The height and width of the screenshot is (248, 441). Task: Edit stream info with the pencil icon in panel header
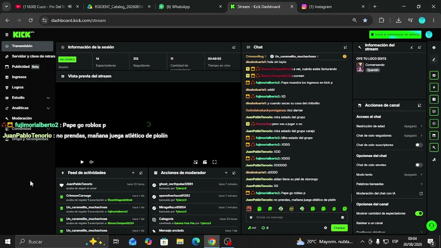click(x=412, y=47)
